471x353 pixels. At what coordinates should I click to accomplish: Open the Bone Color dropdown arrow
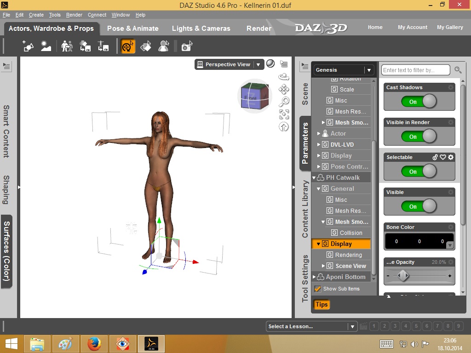pos(450,245)
